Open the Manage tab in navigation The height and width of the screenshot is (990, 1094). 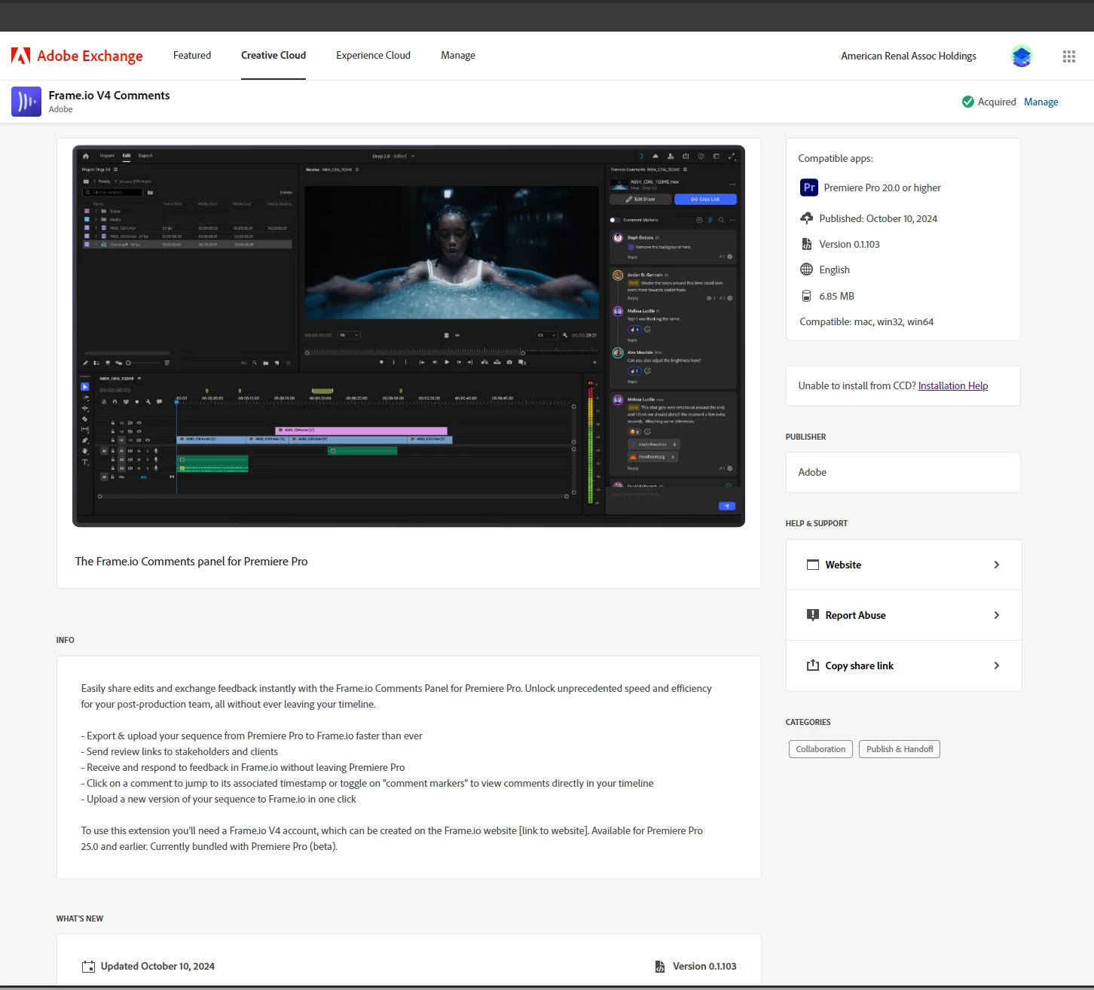[458, 56]
